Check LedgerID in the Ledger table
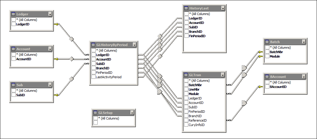Screen dimensions: 317x139 coord(13,24)
